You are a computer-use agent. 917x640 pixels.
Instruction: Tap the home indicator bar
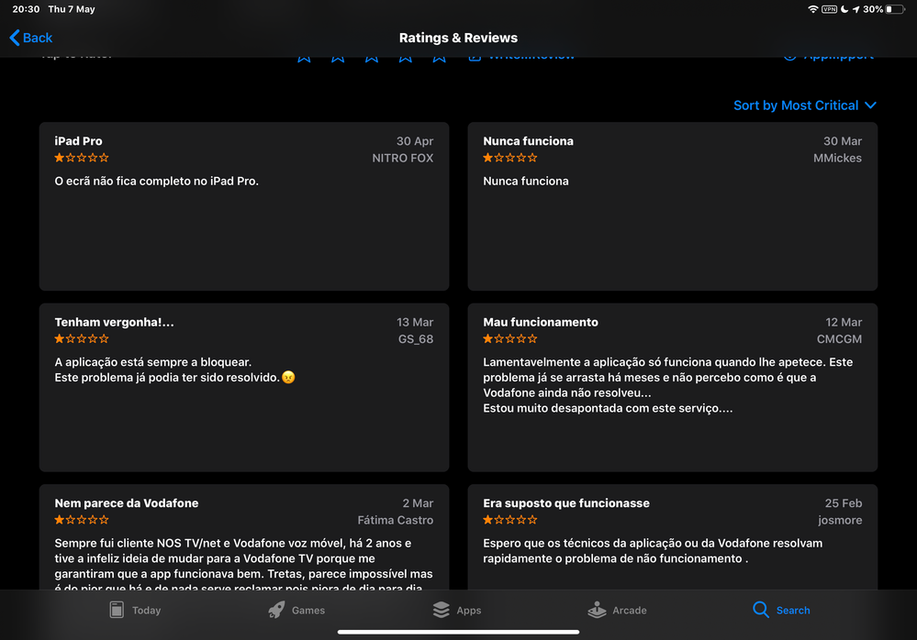pyautogui.click(x=458, y=631)
